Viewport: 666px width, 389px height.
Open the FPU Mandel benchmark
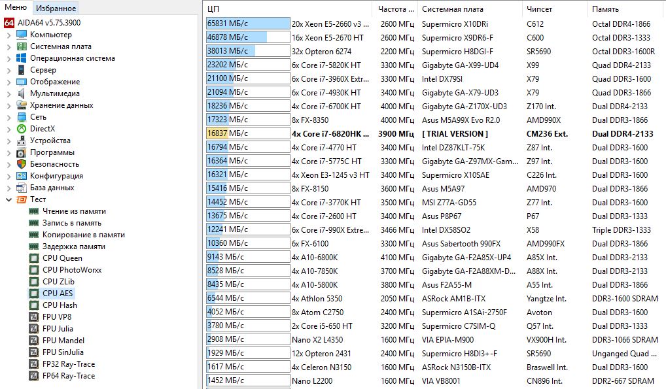(x=63, y=341)
